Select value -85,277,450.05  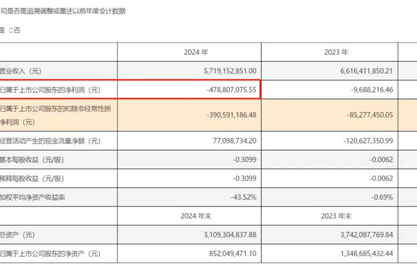coord(370,115)
